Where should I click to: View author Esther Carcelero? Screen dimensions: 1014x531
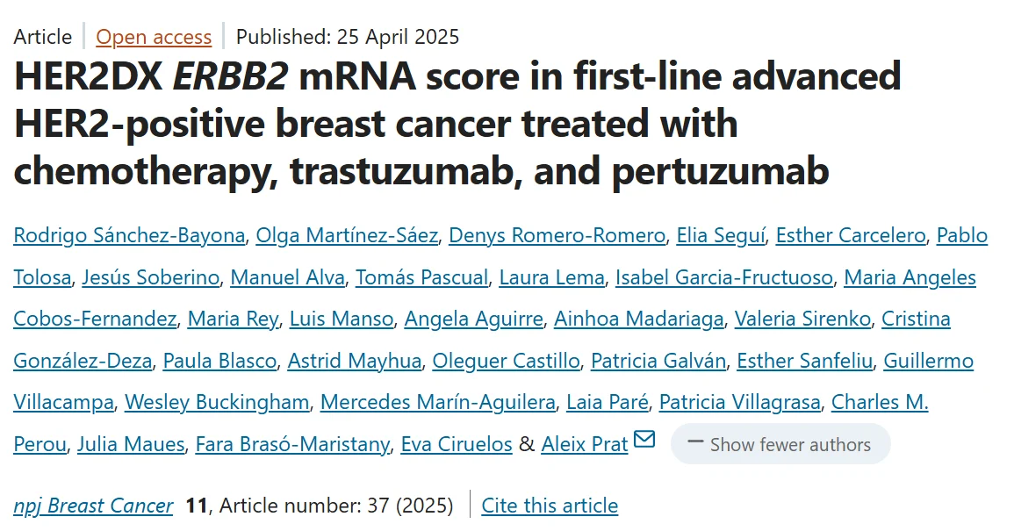click(852, 235)
